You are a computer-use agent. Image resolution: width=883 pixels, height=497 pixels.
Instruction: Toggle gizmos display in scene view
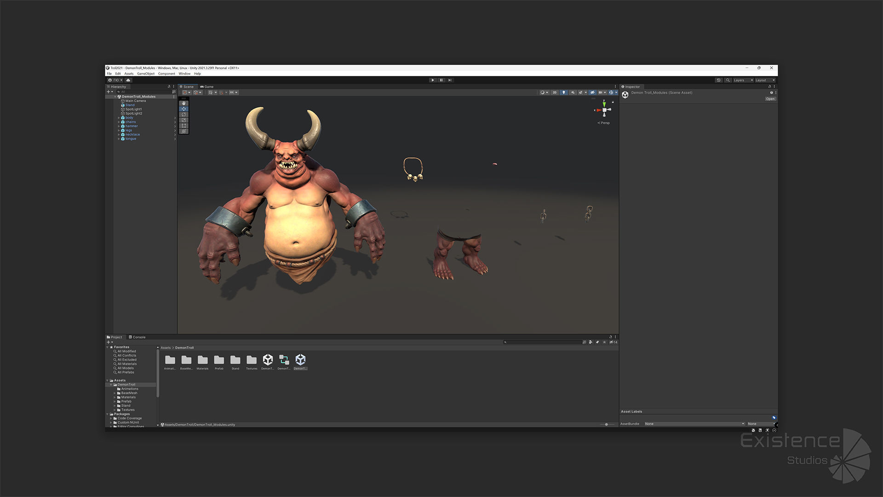coord(611,92)
